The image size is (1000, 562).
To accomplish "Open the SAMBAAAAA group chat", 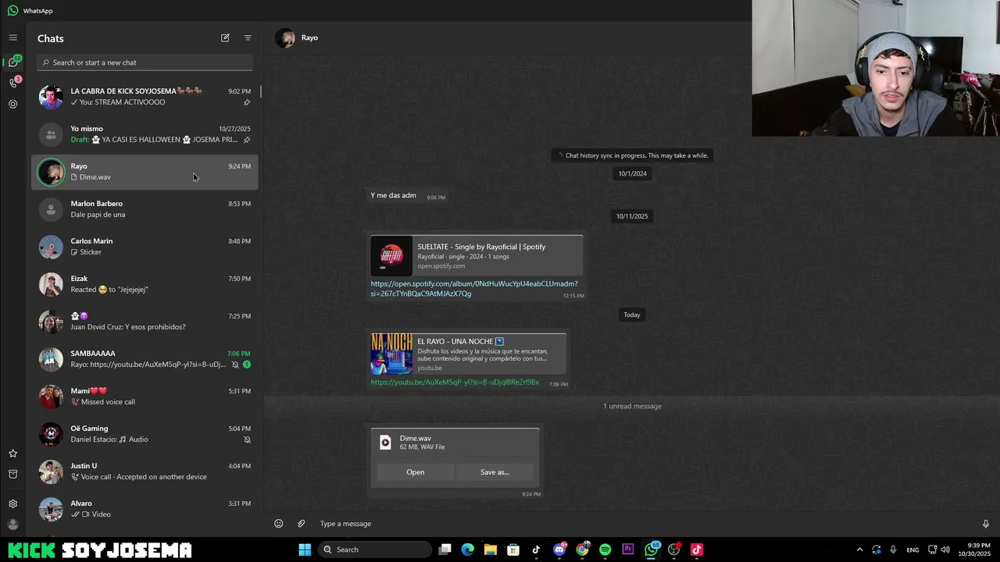I will [145, 359].
